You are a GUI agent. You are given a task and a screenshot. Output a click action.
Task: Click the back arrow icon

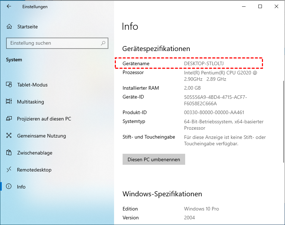point(9,7)
